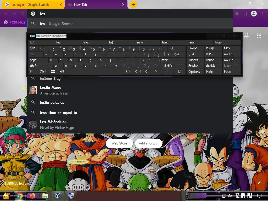Toggle the Nav key panel
Image resolution: width=268 pixels, height=201 pixels.
tap(231, 48)
